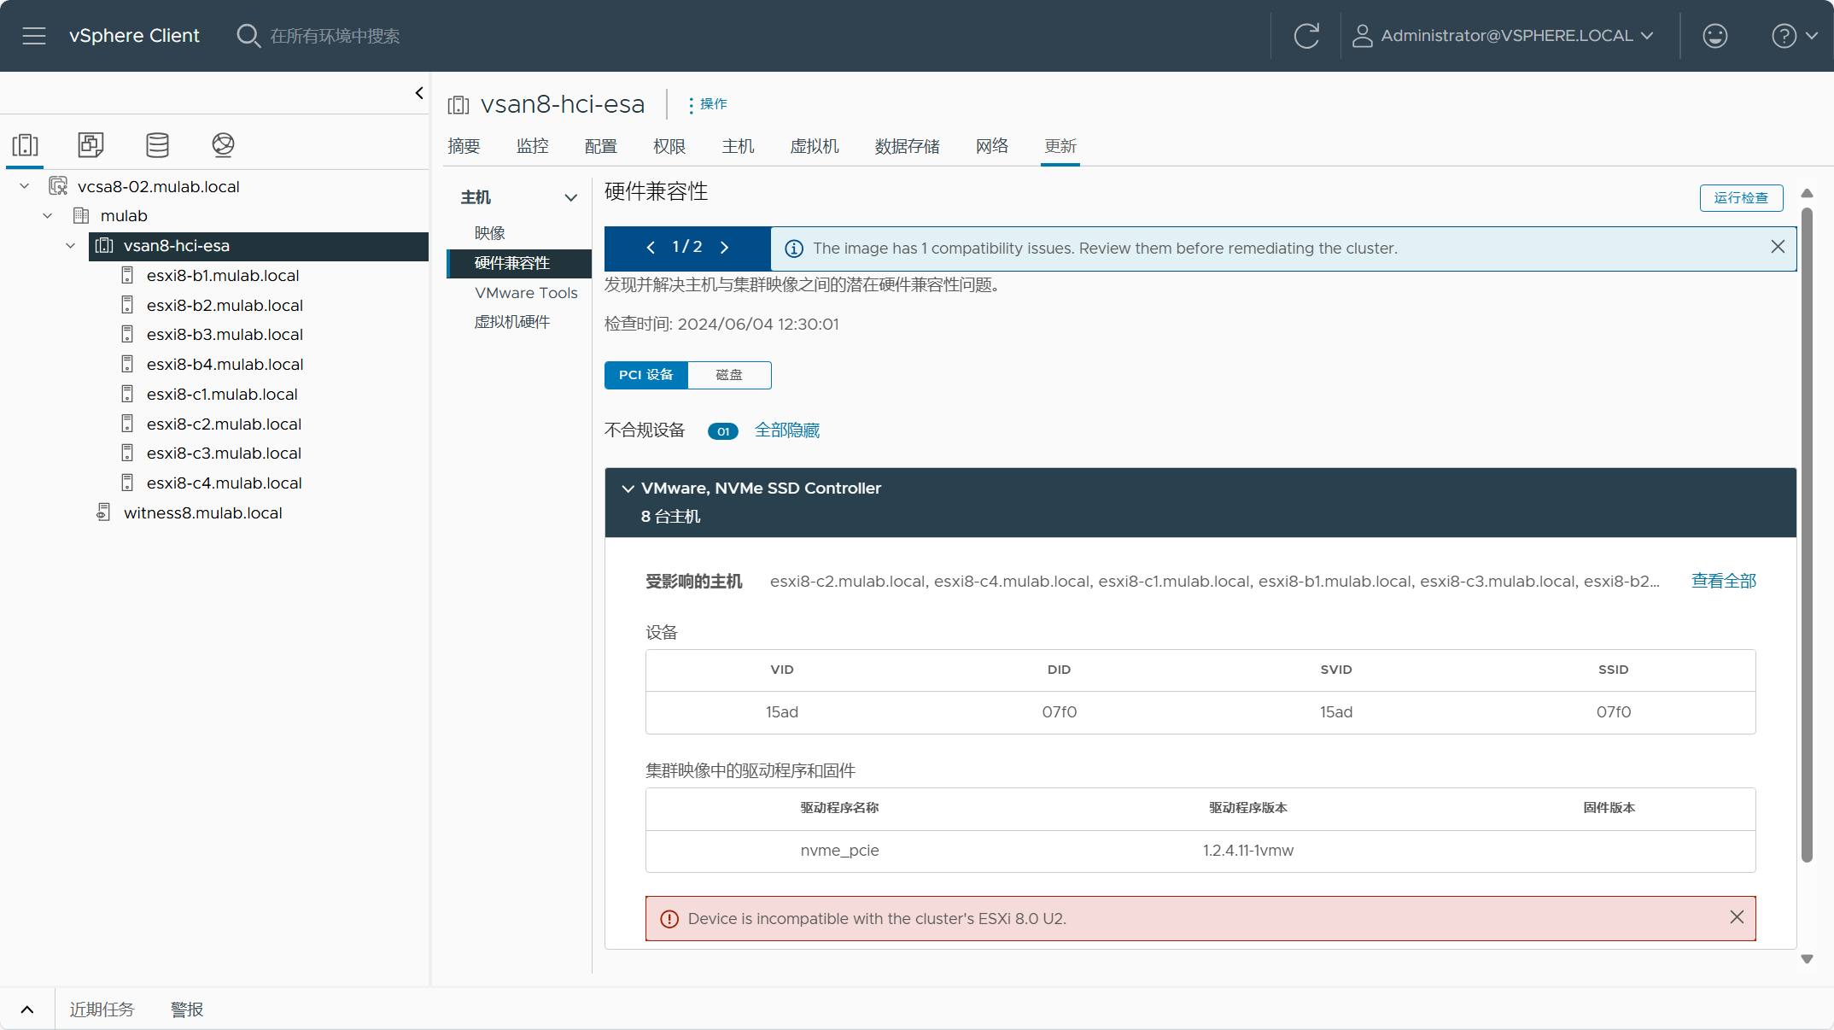Screen dimensions: 1834x1030
Task: Select Storage inventory icon
Action: coord(157,145)
